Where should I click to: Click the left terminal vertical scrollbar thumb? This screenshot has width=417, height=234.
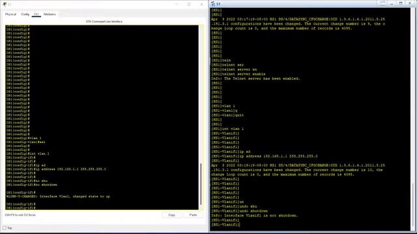pos(201,183)
